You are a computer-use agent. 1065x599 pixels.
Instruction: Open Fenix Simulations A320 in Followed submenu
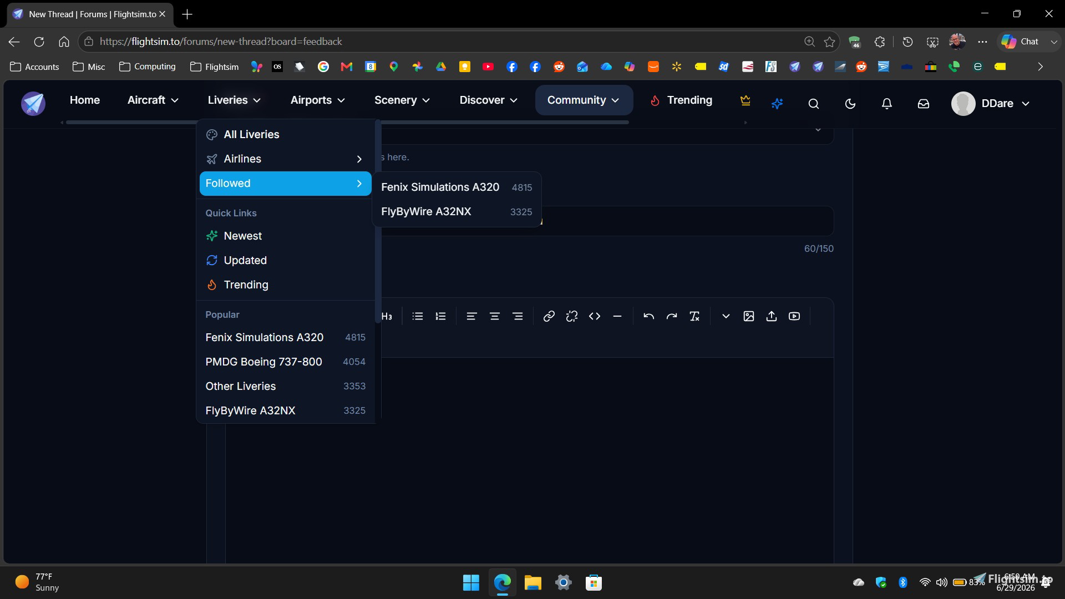click(x=457, y=187)
